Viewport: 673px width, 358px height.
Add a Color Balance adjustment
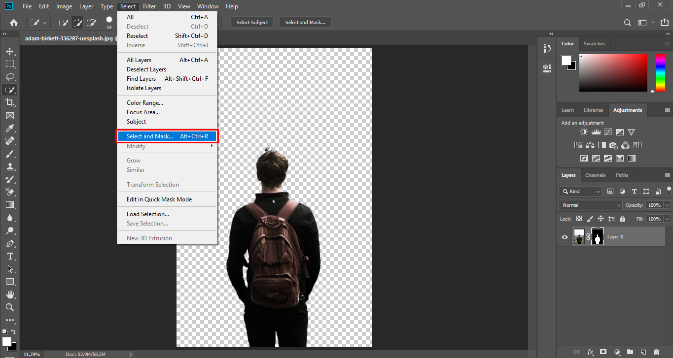point(590,145)
